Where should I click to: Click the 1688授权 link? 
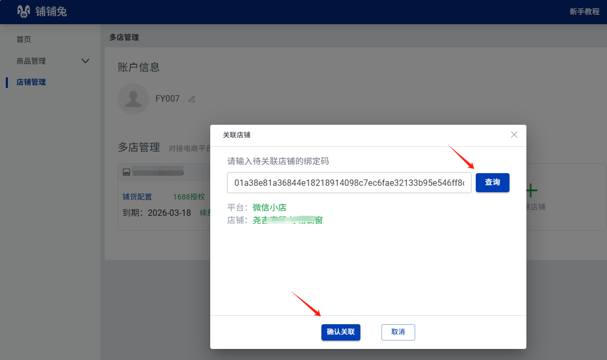(x=189, y=197)
